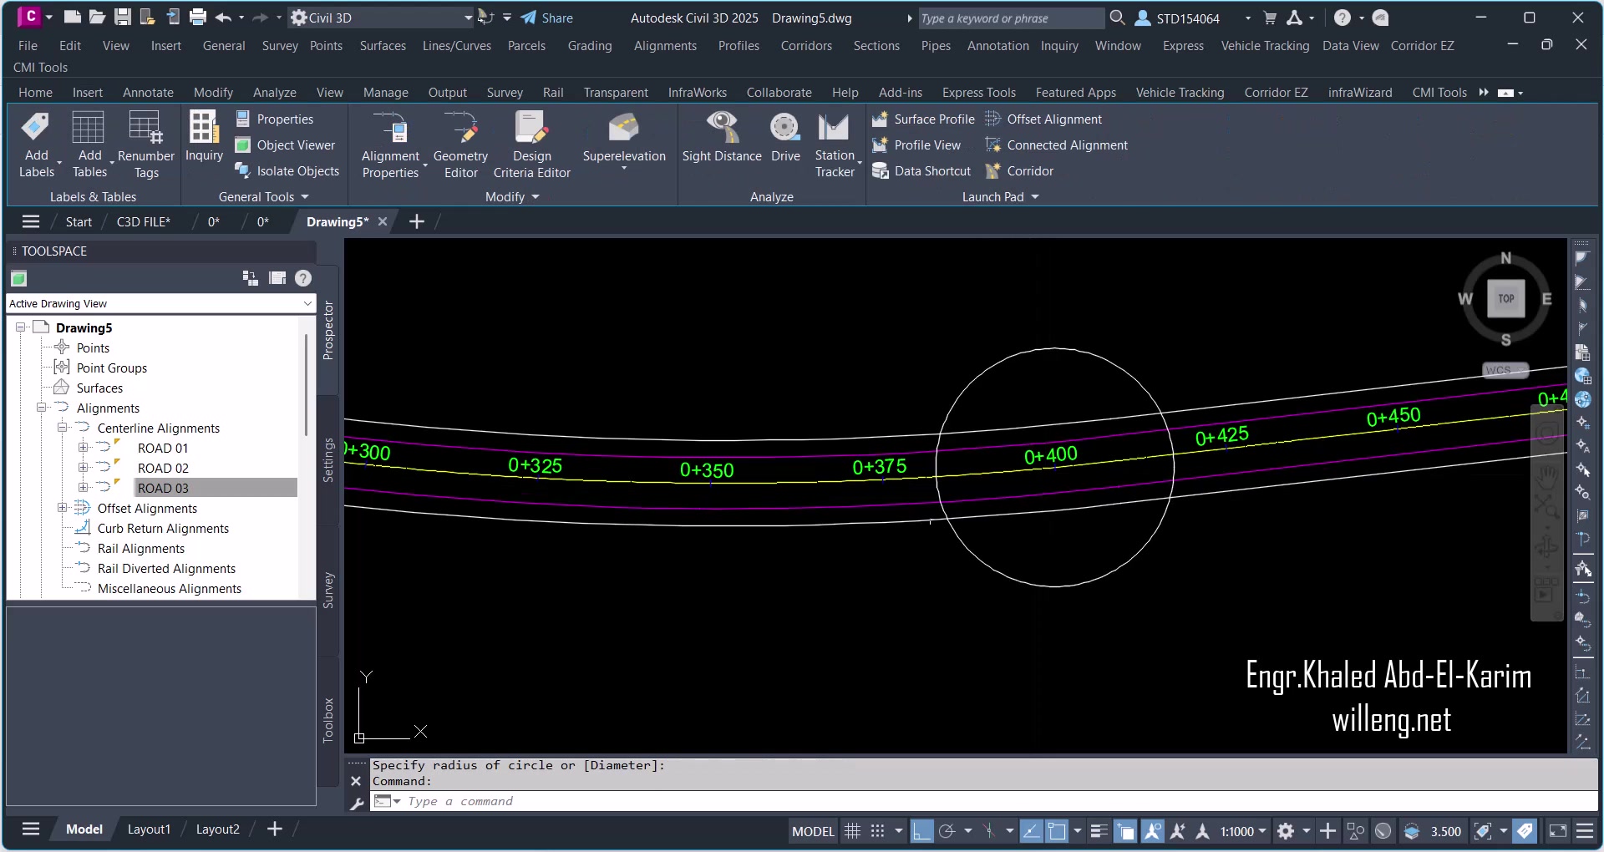The width and height of the screenshot is (1604, 852).
Task: Toggle 2D object snap in status bar
Action: point(1057,830)
